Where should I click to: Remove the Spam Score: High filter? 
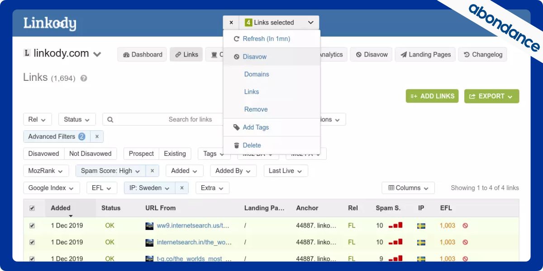(x=152, y=171)
